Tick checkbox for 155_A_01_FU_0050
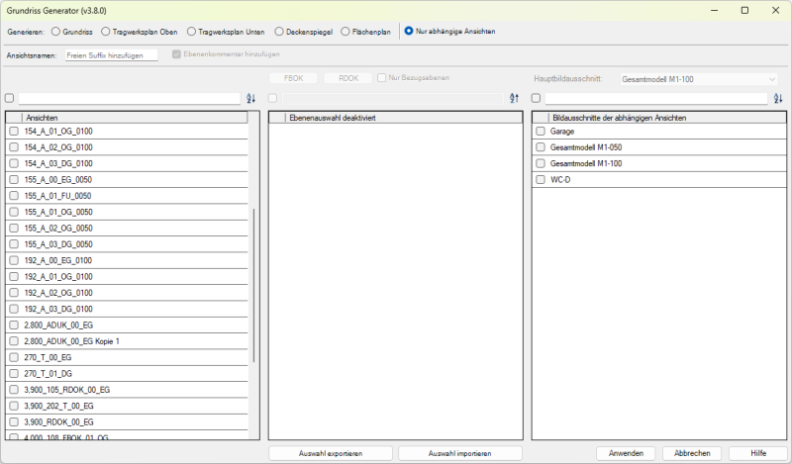 click(x=14, y=196)
